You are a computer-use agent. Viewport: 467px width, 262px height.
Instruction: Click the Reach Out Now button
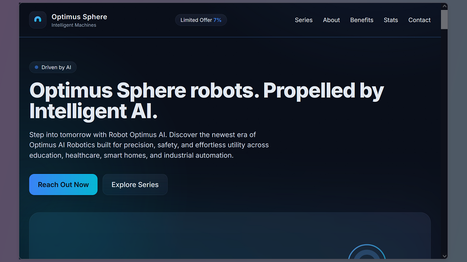[x=63, y=184]
